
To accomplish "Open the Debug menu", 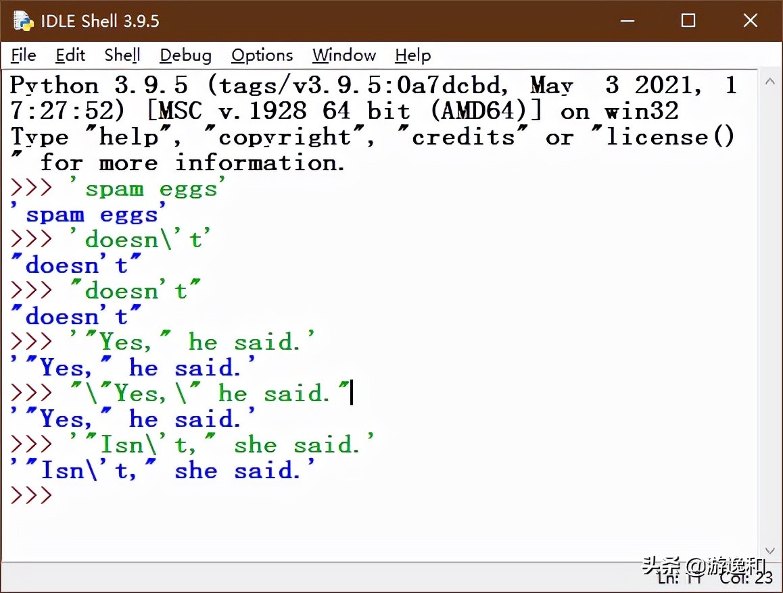I will (x=185, y=55).
